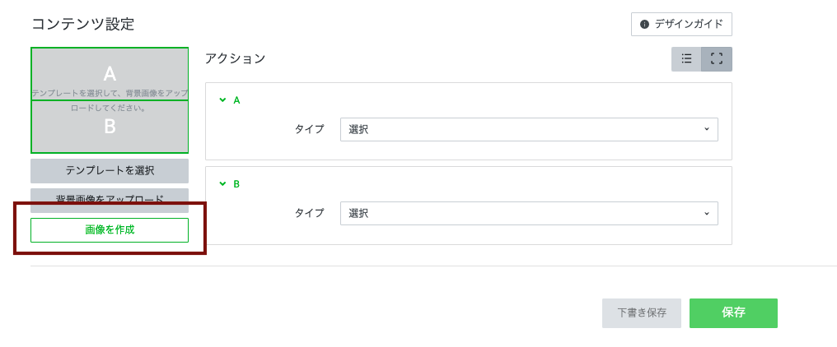Select the expanded grid view icon
The width and height of the screenshot is (837, 347).
pyautogui.click(x=717, y=59)
